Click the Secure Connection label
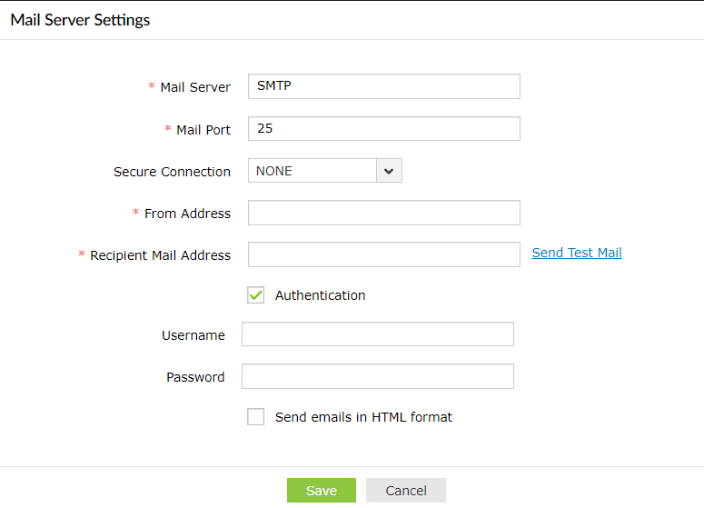Screen dimensions: 704x508 pyautogui.click(x=172, y=172)
